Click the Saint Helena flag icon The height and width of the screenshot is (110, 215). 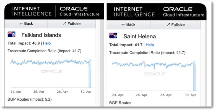113,35
